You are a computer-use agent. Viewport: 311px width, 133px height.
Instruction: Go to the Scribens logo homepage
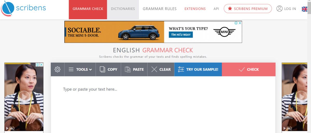point(23,8)
